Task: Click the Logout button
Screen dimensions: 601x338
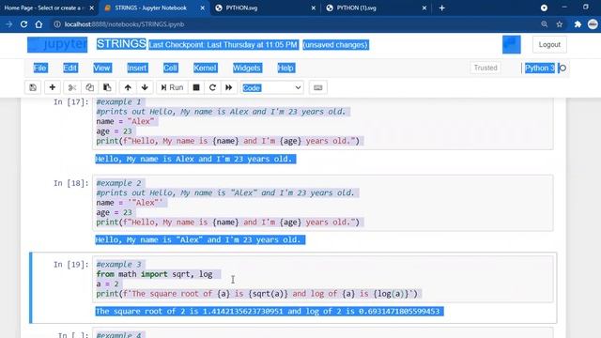Action: 549,45
